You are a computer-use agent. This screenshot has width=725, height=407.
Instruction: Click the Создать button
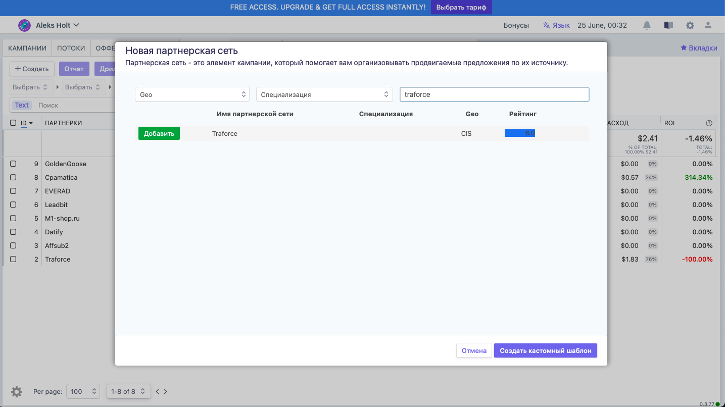pos(32,69)
